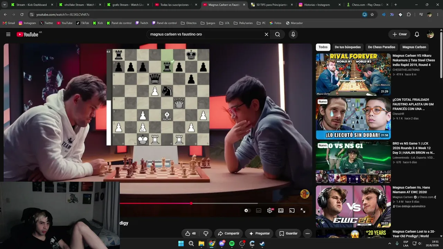The image size is (443, 249).
Task: Open the LOL bookmarks folder
Action: 224,23
